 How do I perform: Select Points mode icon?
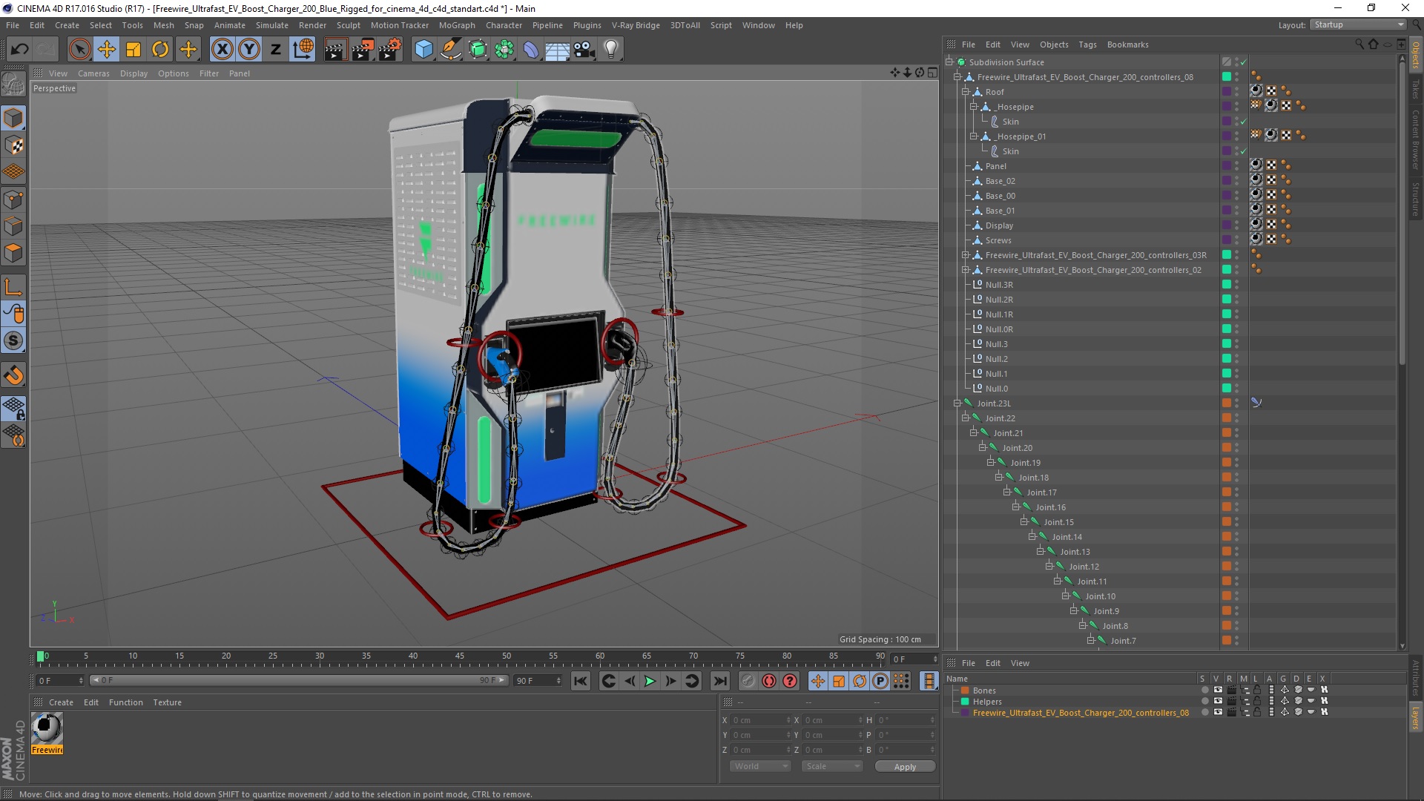[13, 200]
